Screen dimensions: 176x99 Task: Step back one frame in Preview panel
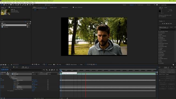[x=165, y=24]
